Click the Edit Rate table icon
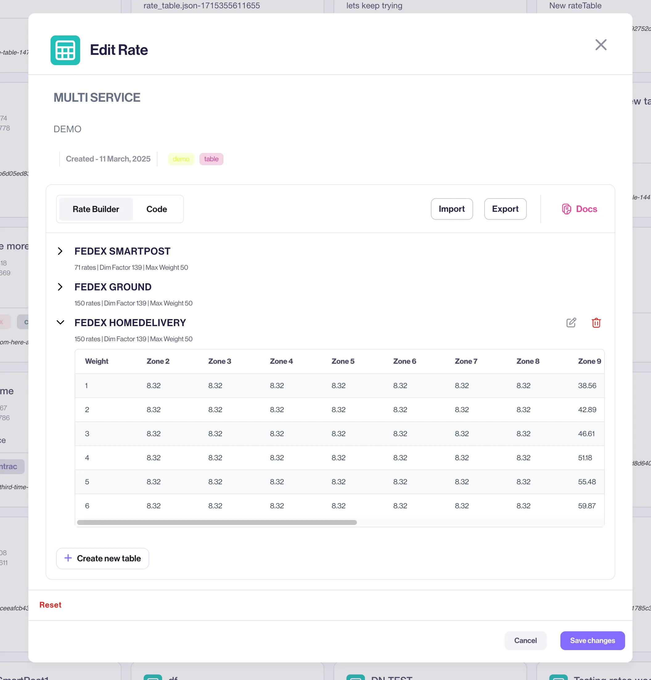651x680 pixels. pyautogui.click(x=65, y=50)
